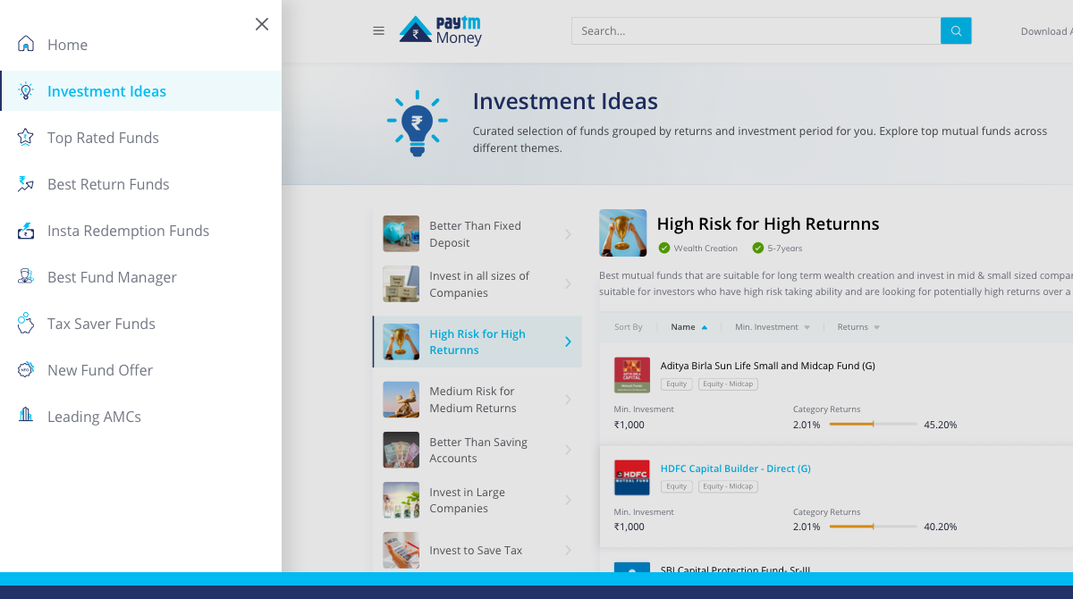Click the Tax Saver Funds piggy icon
The image size is (1073, 599).
[x=26, y=323]
